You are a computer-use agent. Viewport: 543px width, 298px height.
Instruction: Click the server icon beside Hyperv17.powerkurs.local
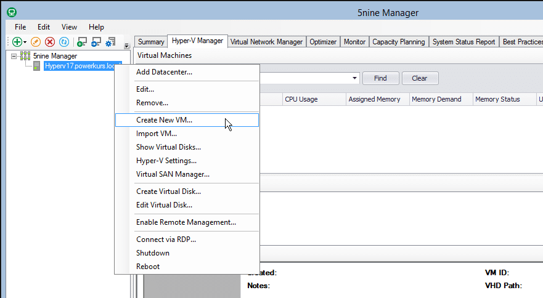click(x=36, y=66)
